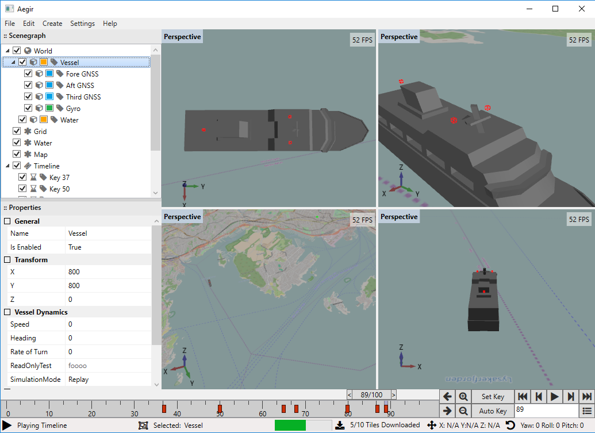Rewind to the timeline start

click(x=522, y=397)
